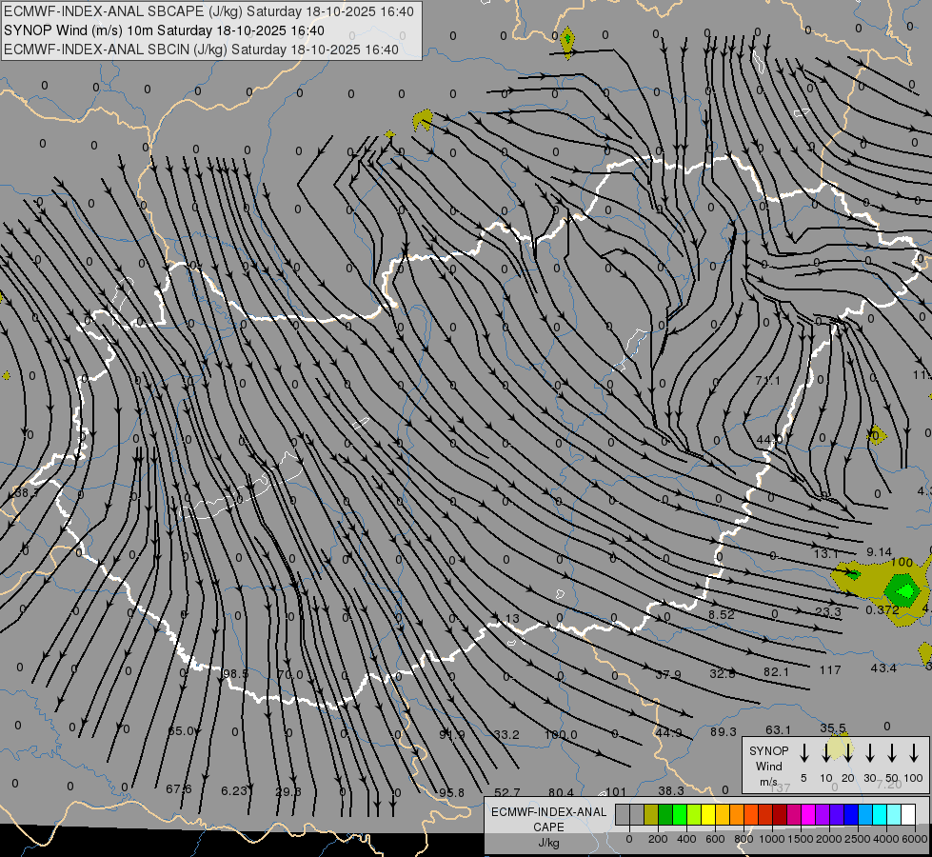Viewport: 932px width, 857px height.
Task: Click the ECMWF SBCAPE title line
Action: pos(209,11)
